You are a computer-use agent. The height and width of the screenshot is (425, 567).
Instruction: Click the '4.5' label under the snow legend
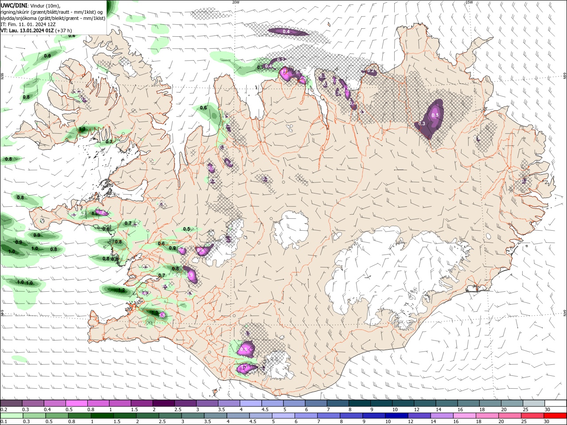pos(265,410)
